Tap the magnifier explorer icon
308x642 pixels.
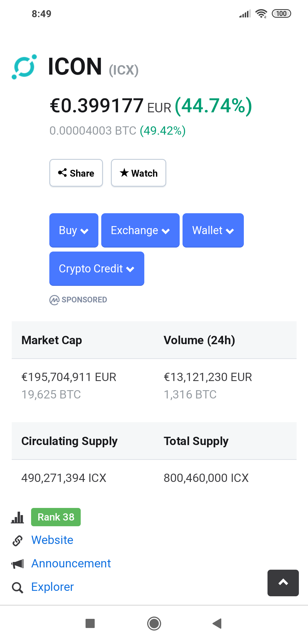(17, 588)
